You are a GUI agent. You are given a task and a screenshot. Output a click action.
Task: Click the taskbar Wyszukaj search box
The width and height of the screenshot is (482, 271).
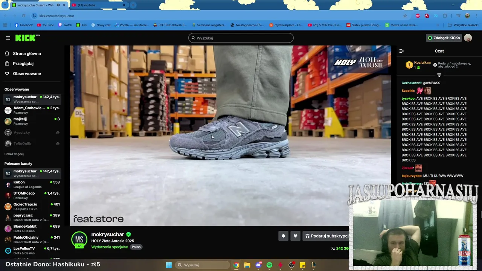click(203, 265)
